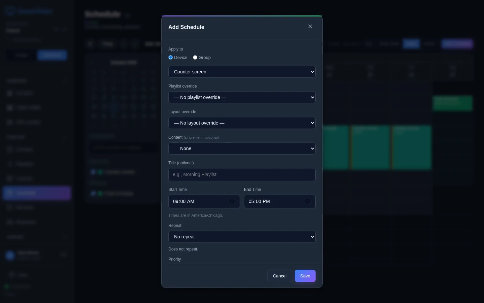484x303 pixels.
Task: Click the Priority field label
Action: click(174, 259)
